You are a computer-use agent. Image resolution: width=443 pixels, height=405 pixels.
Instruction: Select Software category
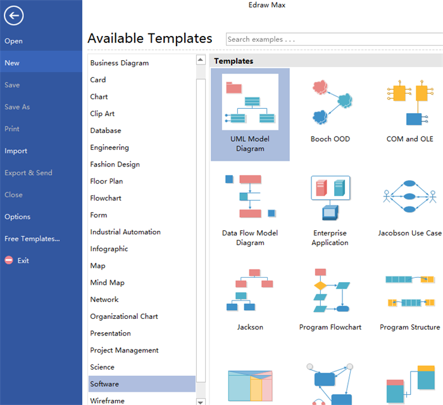click(x=142, y=384)
